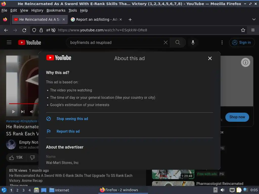
Task: Open site permissions icon in address bar
Action: tap(48, 30)
